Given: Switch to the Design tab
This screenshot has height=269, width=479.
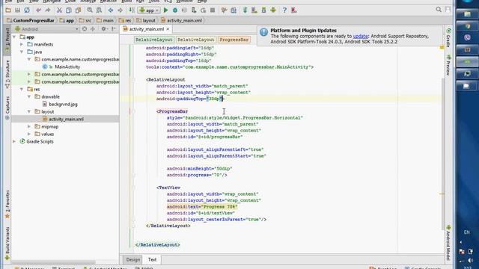Looking at the screenshot, I should 133,259.
